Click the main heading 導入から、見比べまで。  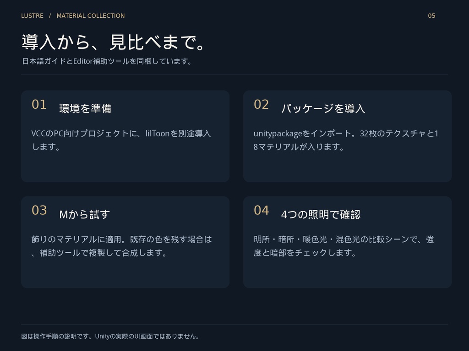click(114, 42)
